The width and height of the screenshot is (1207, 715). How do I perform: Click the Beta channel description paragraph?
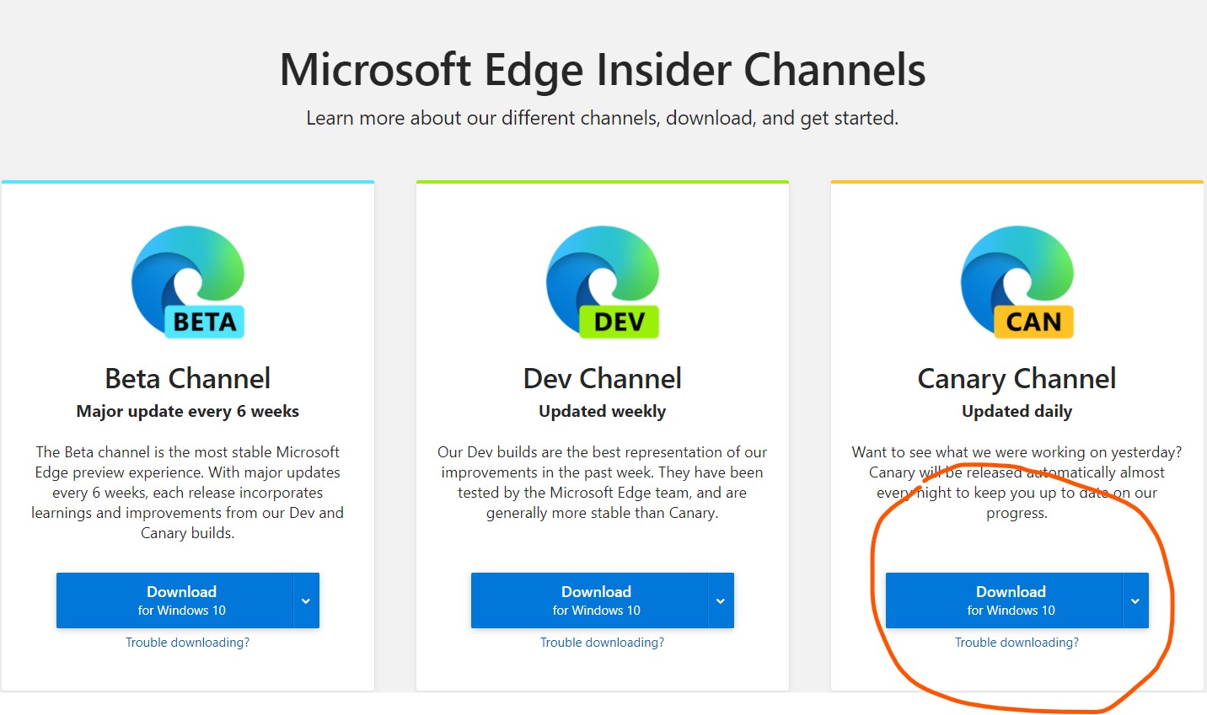[x=188, y=493]
